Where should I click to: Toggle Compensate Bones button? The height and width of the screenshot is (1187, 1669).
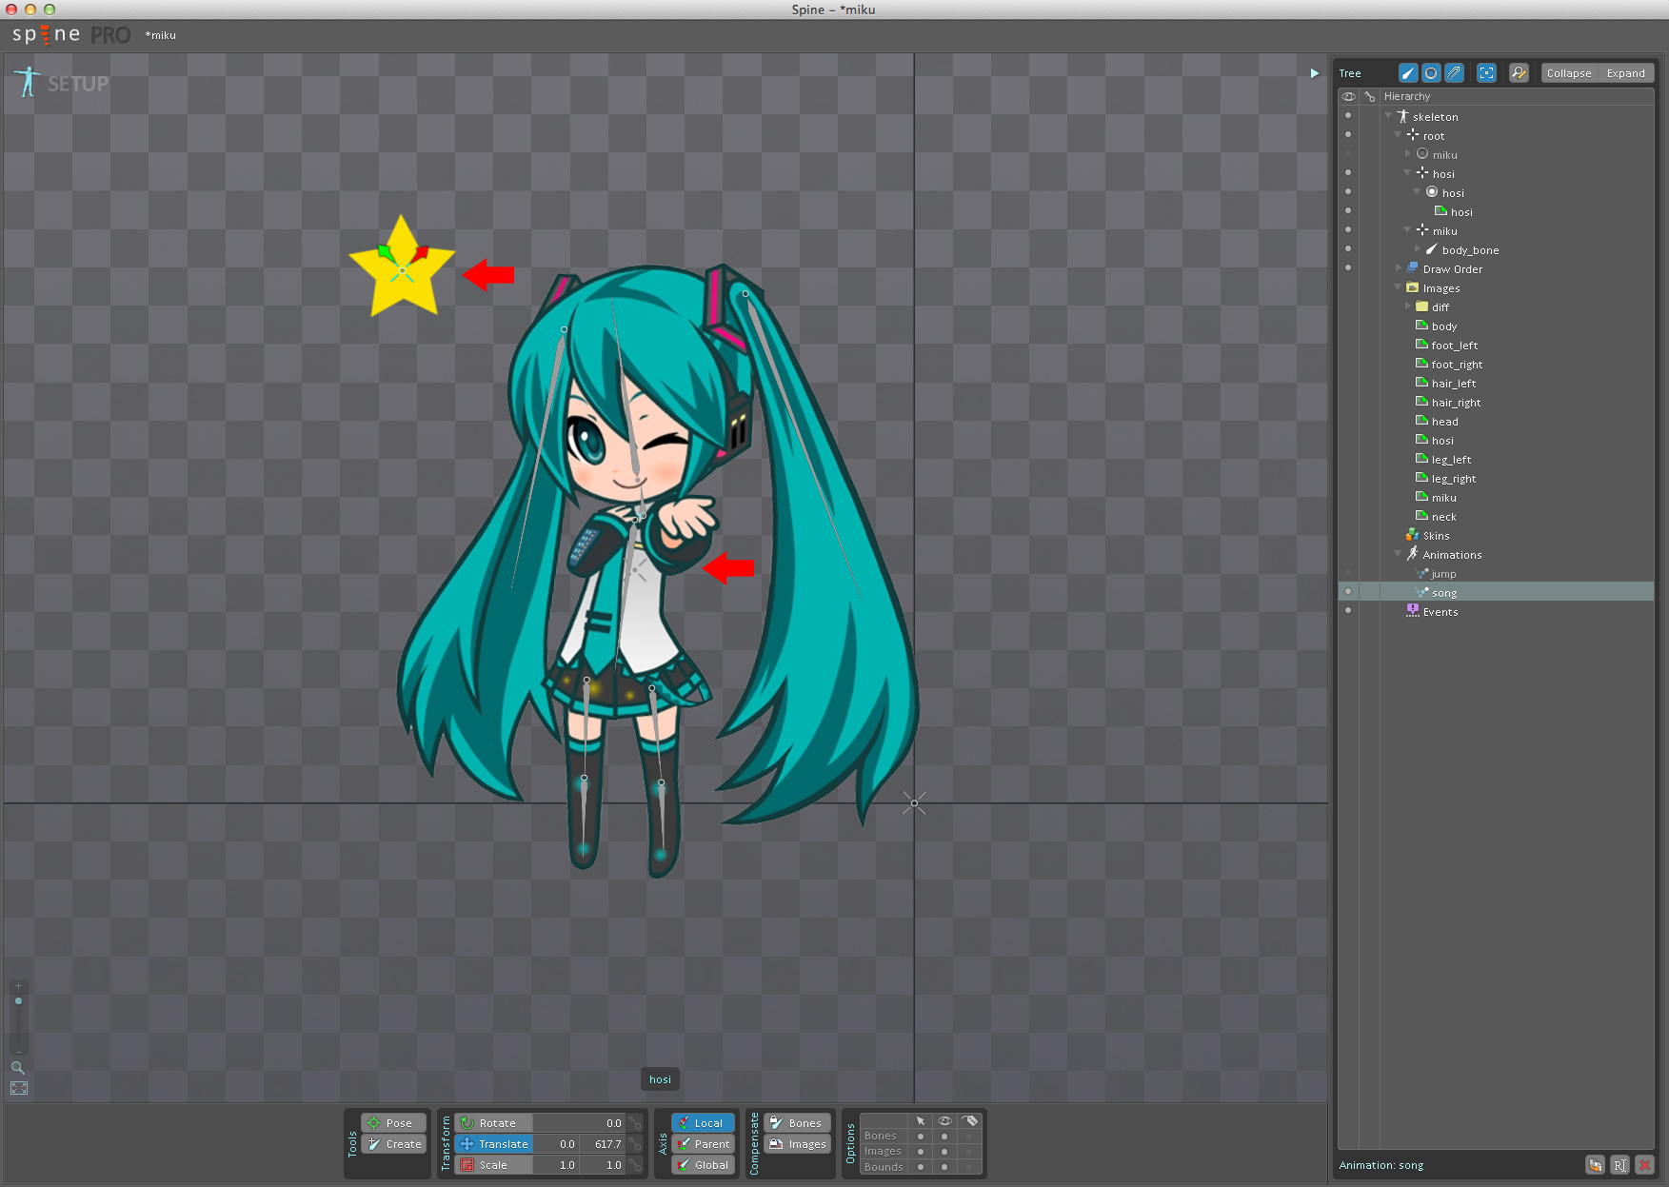(798, 1123)
